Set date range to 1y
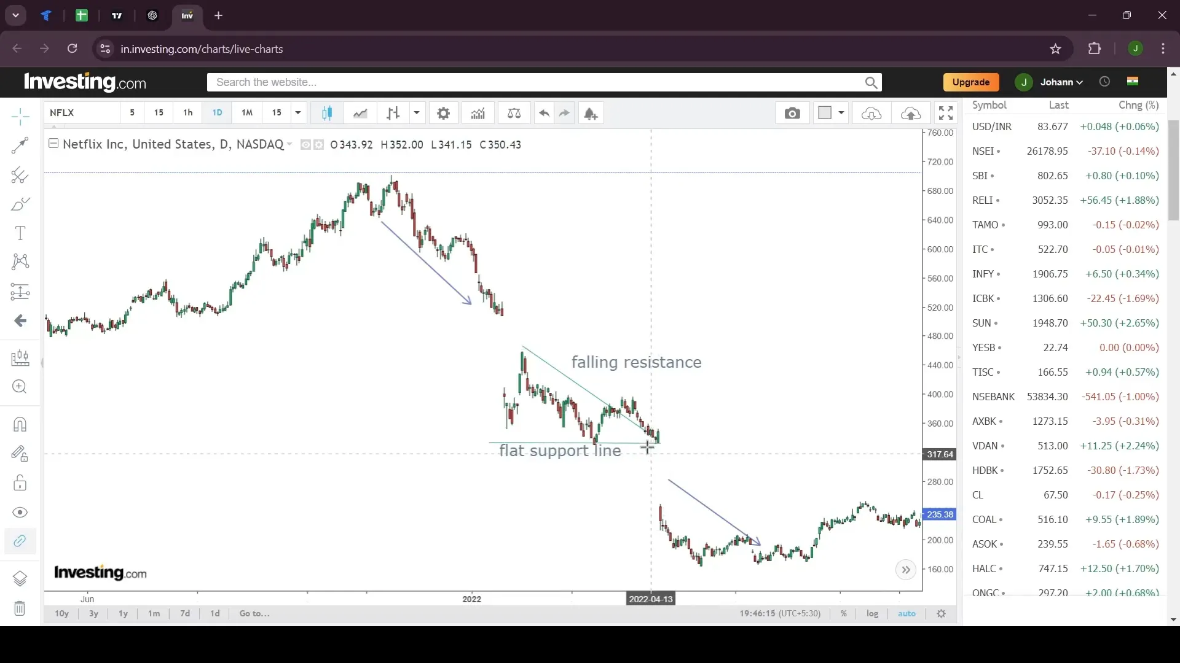The width and height of the screenshot is (1180, 663). tap(123, 613)
